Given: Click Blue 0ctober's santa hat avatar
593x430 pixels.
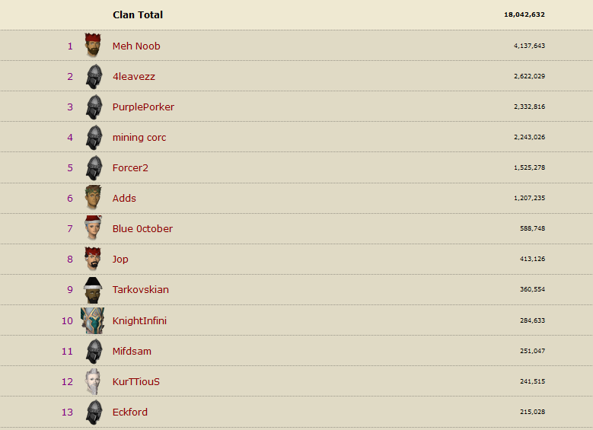Looking at the screenshot, I should click(93, 228).
